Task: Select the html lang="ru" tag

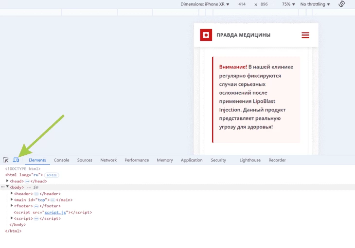Action: tap(24, 175)
